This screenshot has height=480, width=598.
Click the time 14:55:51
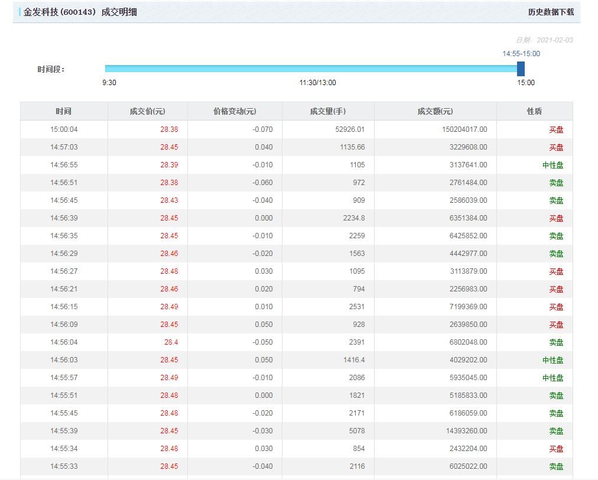click(64, 395)
